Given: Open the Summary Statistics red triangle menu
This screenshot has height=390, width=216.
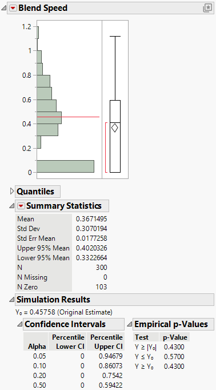Looking at the screenshot, I should tap(21, 206).
